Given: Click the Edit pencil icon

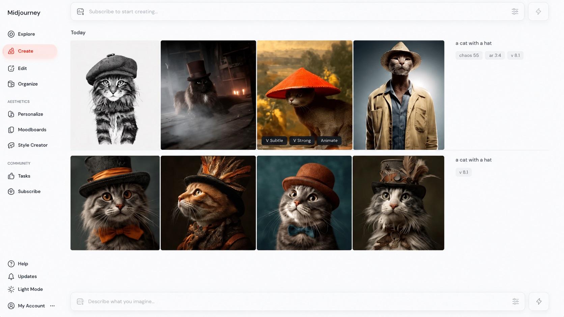Looking at the screenshot, I should [x=11, y=68].
